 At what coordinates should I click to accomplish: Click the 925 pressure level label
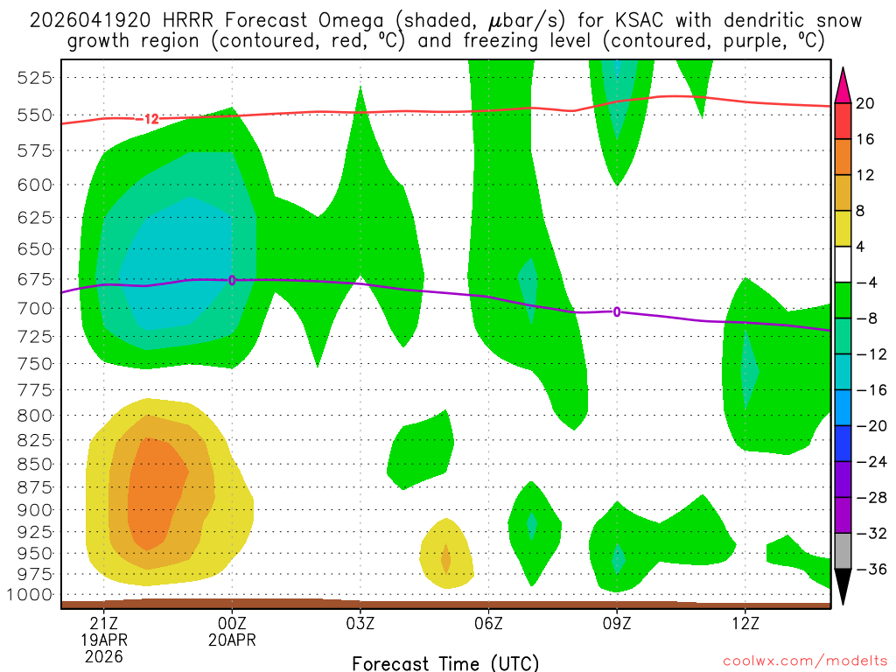click(x=35, y=532)
